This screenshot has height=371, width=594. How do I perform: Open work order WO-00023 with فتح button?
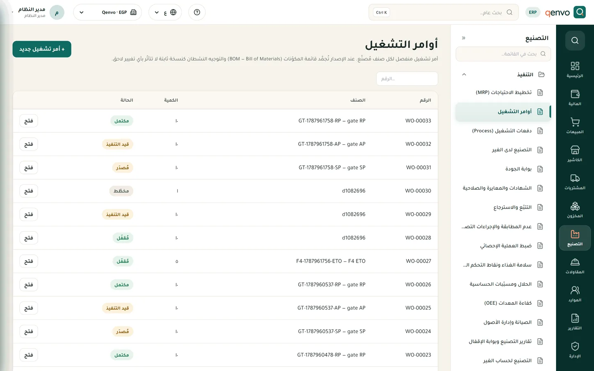click(28, 355)
